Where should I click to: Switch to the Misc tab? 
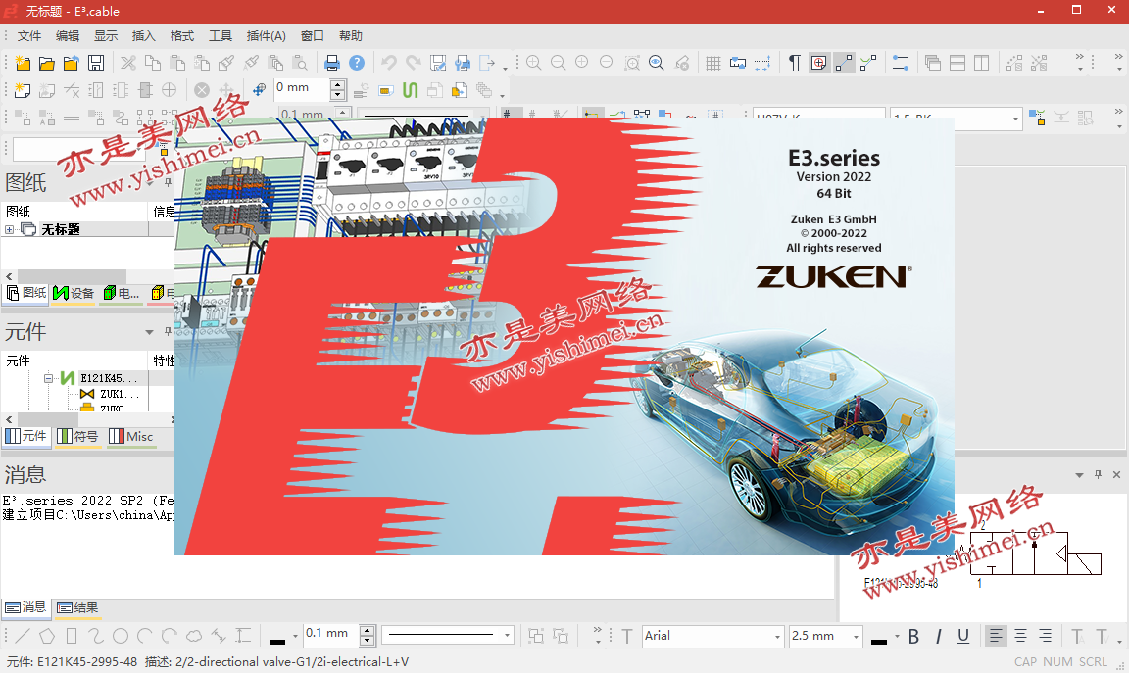131,436
